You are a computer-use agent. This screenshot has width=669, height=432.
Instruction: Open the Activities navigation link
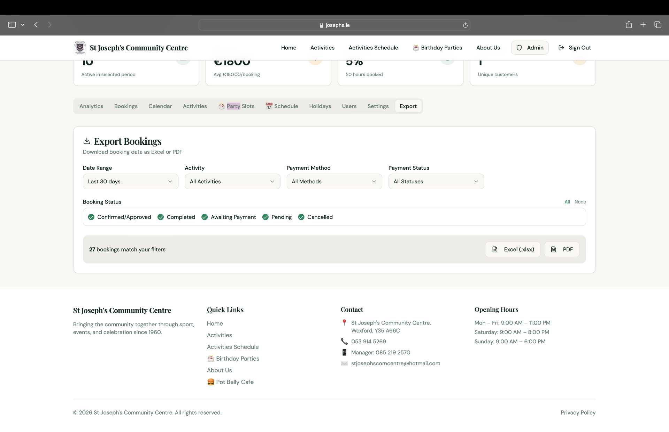[322, 48]
